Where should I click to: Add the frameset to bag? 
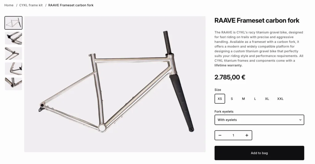click(x=259, y=153)
